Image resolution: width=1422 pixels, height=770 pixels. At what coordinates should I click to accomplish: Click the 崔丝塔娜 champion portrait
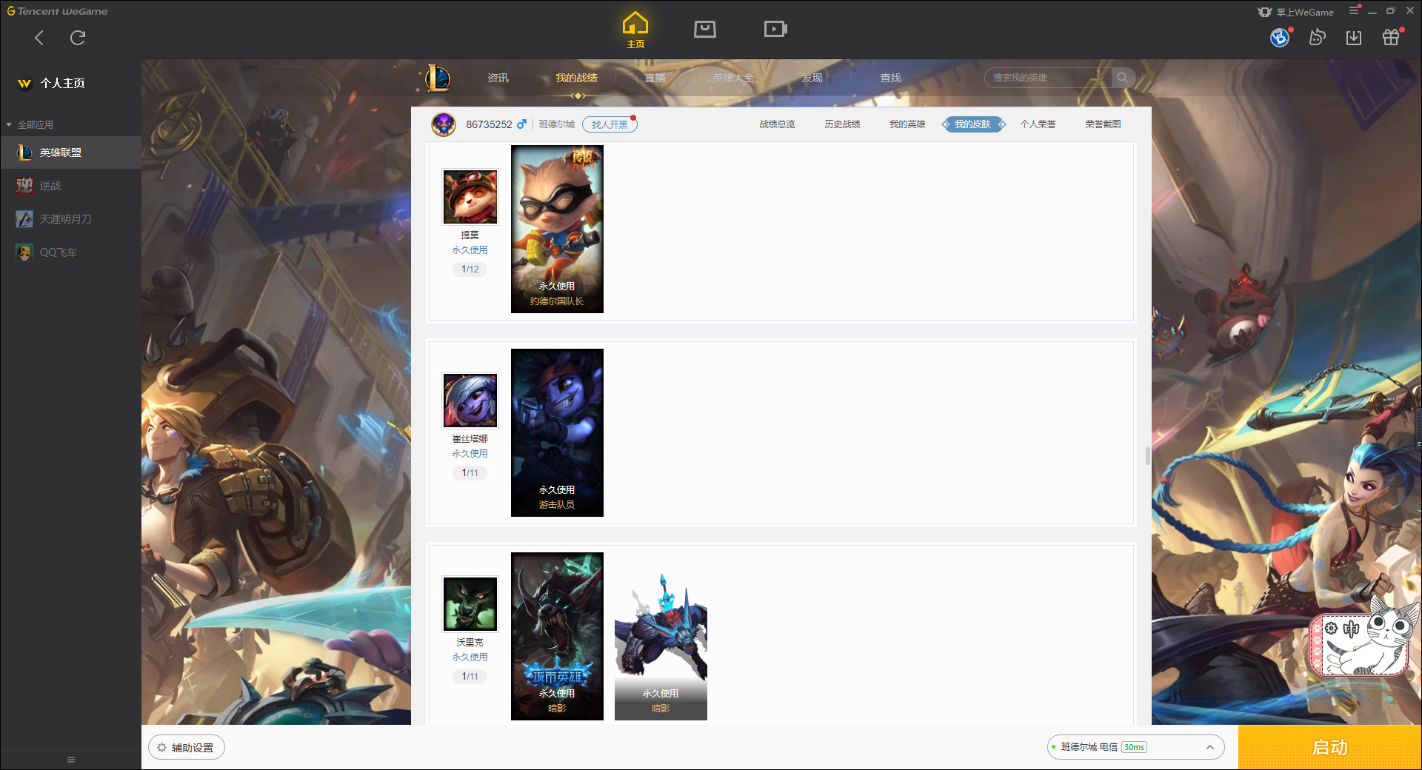(470, 401)
